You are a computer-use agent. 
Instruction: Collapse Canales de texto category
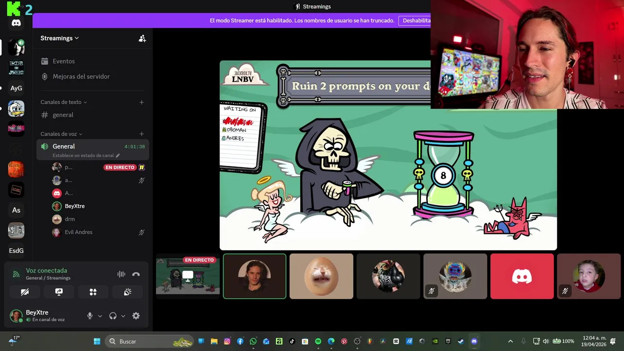point(63,102)
